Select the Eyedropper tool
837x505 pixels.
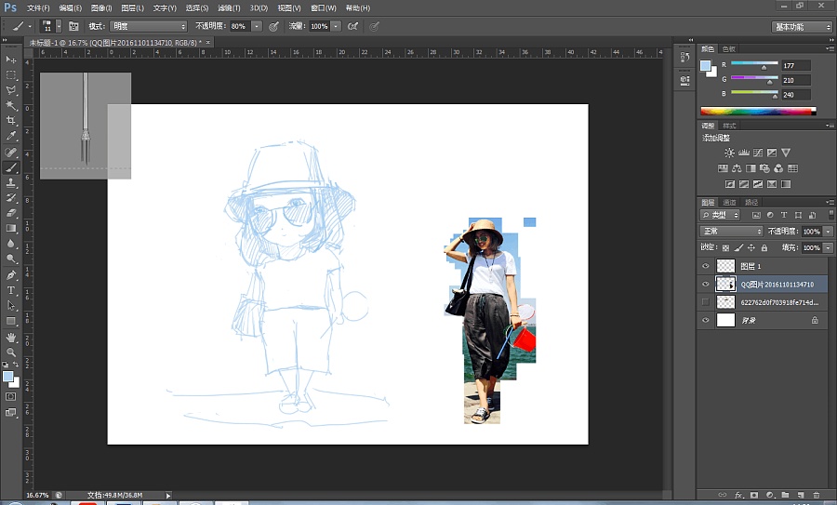coord(10,136)
